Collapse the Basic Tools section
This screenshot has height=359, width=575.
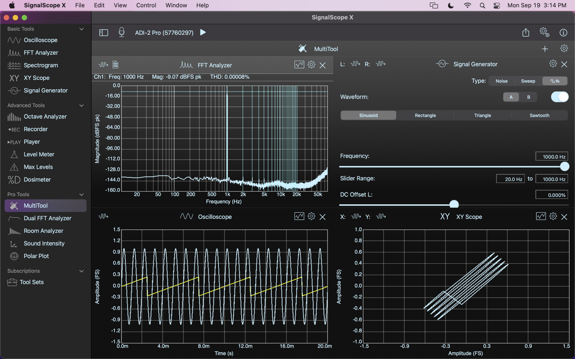(81, 29)
